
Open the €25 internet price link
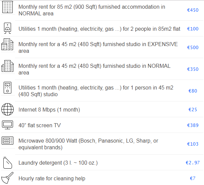193,110
